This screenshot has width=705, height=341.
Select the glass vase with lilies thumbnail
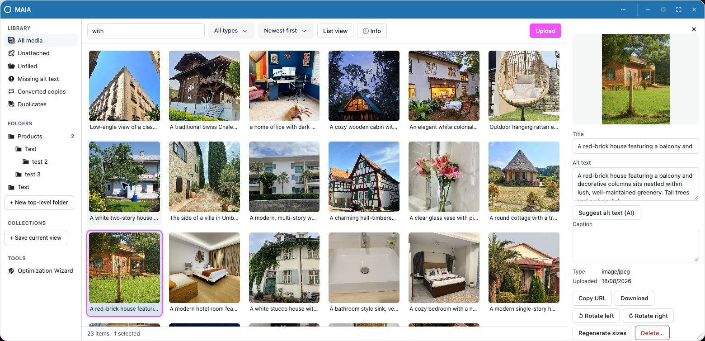pos(444,177)
